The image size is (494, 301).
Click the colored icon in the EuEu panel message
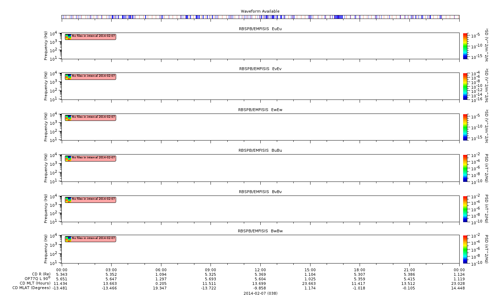(68, 37)
